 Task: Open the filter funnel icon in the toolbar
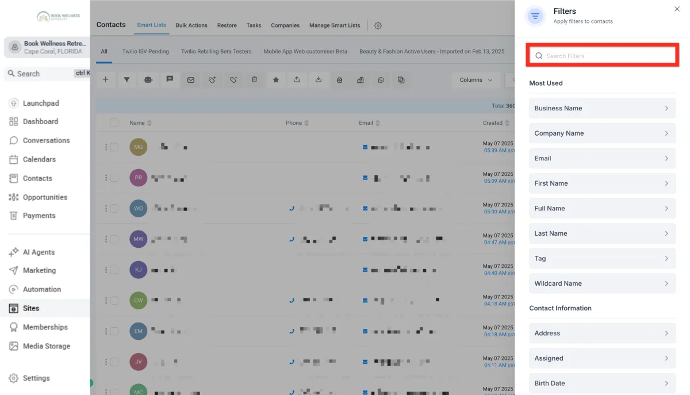pyautogui.click(x=126, y=80)
